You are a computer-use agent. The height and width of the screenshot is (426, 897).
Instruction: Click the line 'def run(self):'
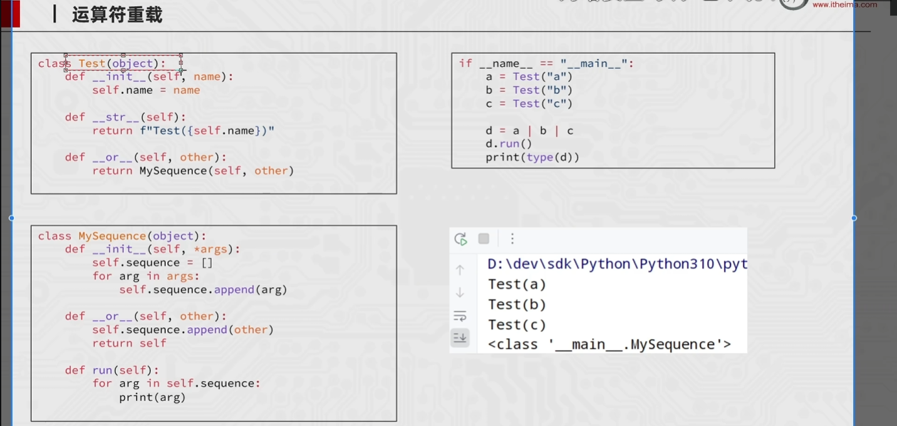(x=112, y=370)
